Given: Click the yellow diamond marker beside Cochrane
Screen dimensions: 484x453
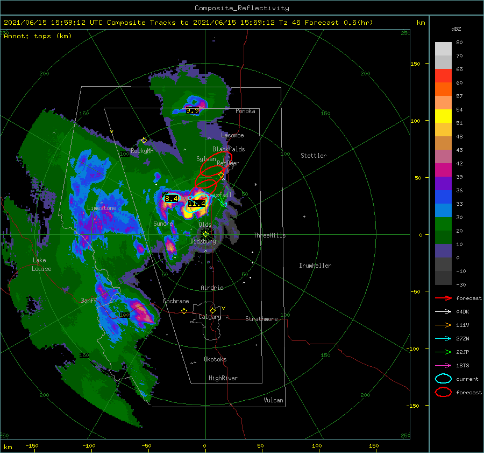Looking at the screenshot, I should click(x=184, y=311).
